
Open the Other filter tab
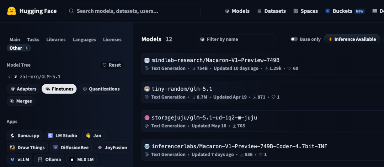point(18,48)
